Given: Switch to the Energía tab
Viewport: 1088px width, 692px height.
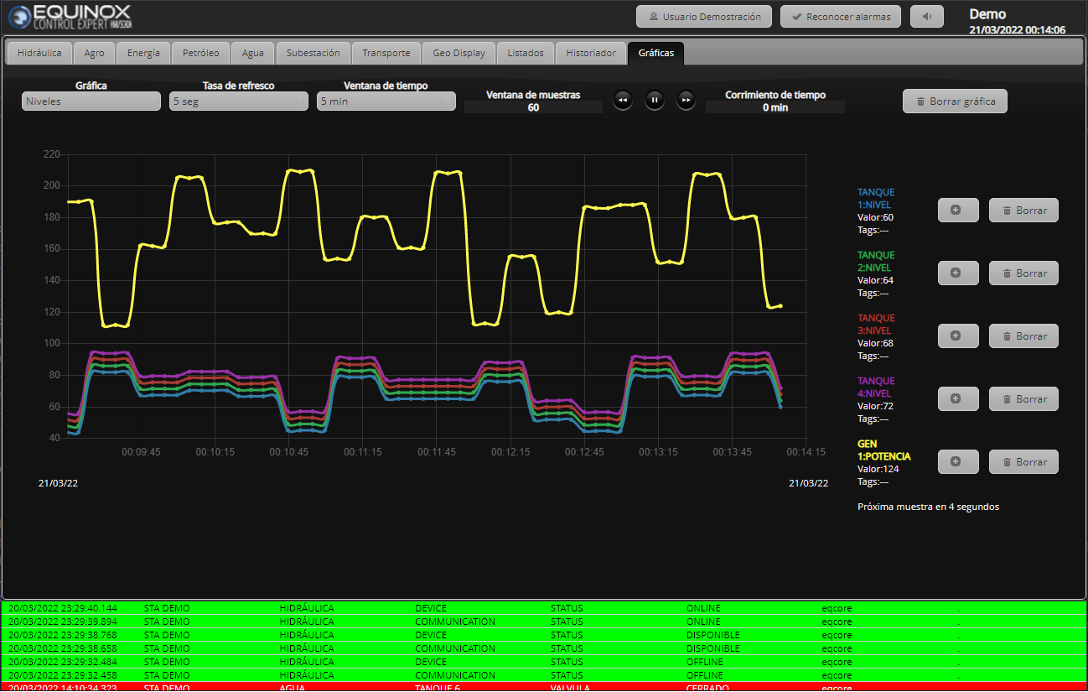Looking at the screenshot, I should (143, 53).
